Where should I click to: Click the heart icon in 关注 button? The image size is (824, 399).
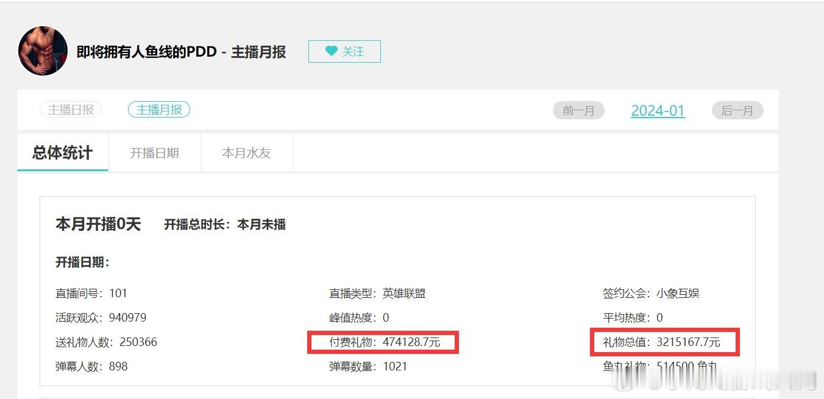click(x=331, y=51)
